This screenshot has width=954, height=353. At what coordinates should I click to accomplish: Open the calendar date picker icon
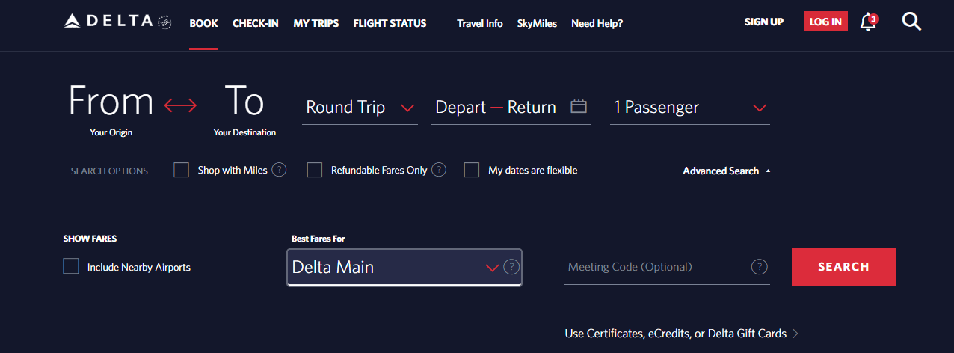[x=579, y=106]
